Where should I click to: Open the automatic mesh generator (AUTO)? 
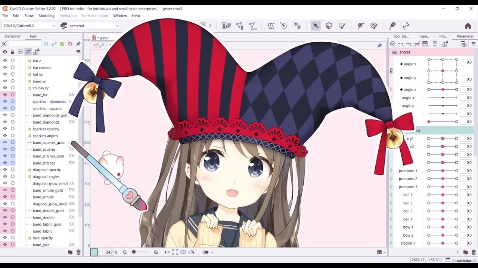click(253, 26)
